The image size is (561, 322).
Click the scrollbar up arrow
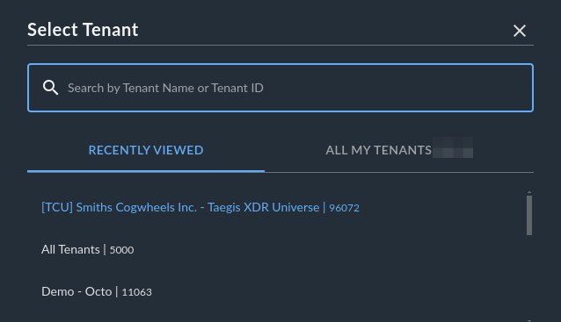point(529,192)
